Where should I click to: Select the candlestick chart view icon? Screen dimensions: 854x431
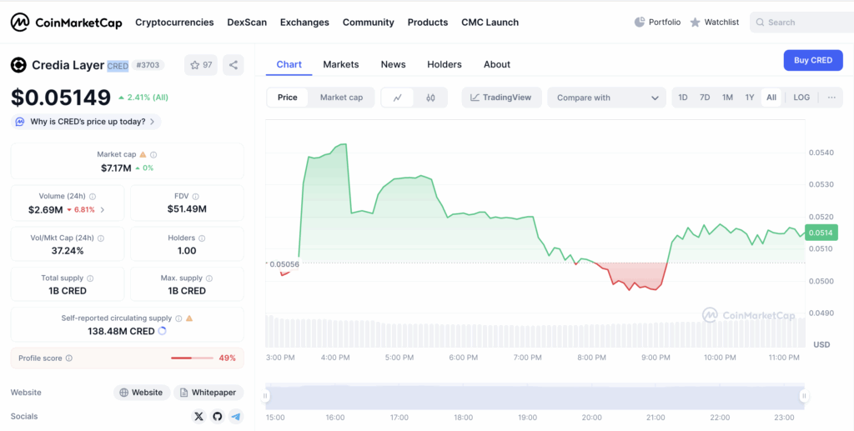click(430, 98)
